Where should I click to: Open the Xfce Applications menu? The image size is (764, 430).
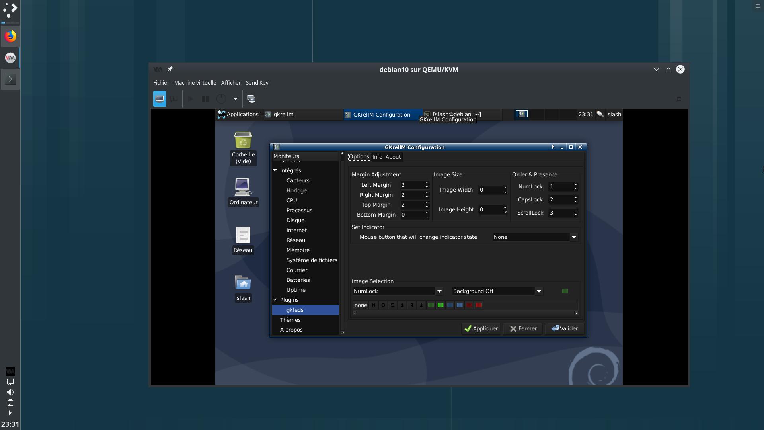(238, 114)
